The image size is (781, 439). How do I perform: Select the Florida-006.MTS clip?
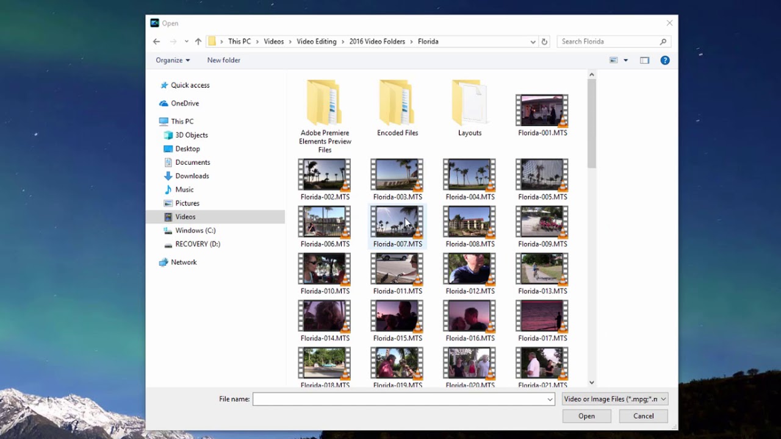[325, 226]
